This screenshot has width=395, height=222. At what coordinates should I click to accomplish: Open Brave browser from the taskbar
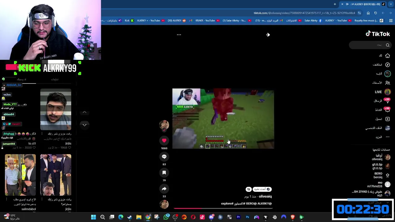(x=293, y=217)
